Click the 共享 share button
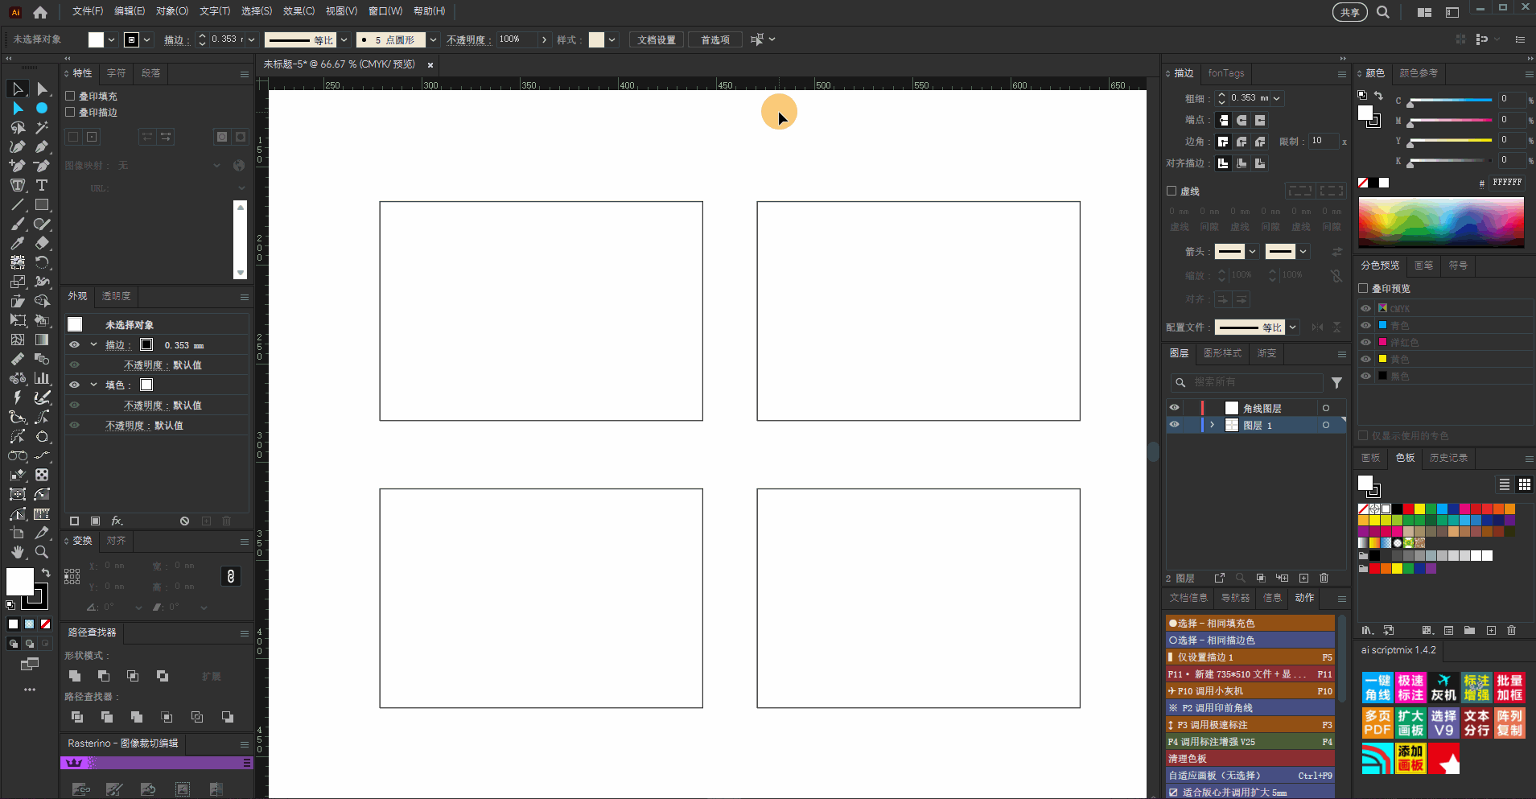This screenshot has width=1536, height=799. [1350, 12]
